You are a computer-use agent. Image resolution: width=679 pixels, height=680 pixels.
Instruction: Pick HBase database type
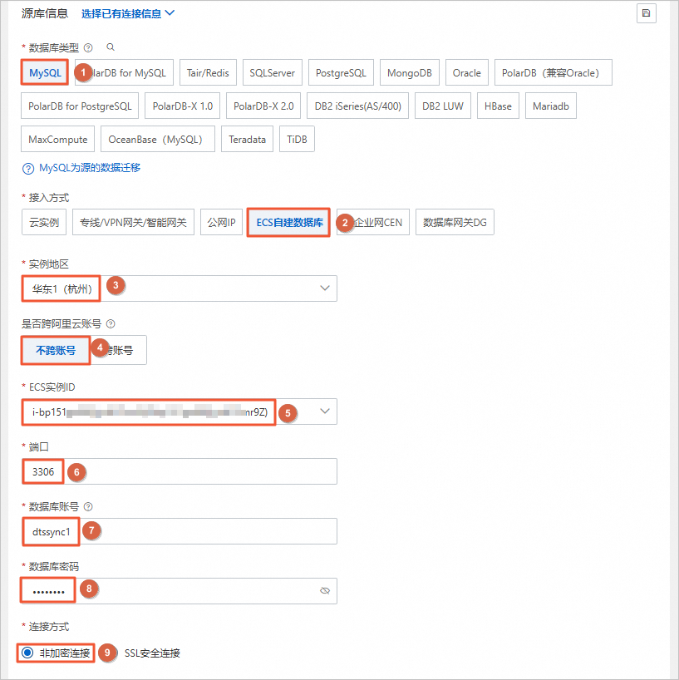pyautogui.click(x=498, y=106)
